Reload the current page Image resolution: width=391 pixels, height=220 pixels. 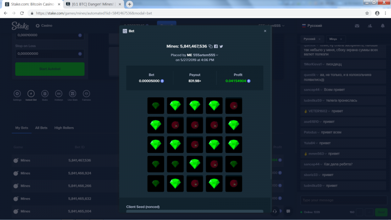click(22, 13)
